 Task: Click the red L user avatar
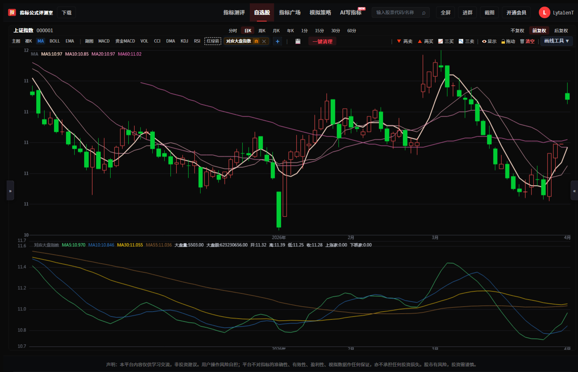click(544, 13)
